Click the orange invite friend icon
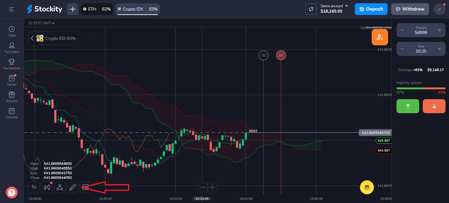The image size is (449, 203). pyautogui.click(x=379, y=37)
